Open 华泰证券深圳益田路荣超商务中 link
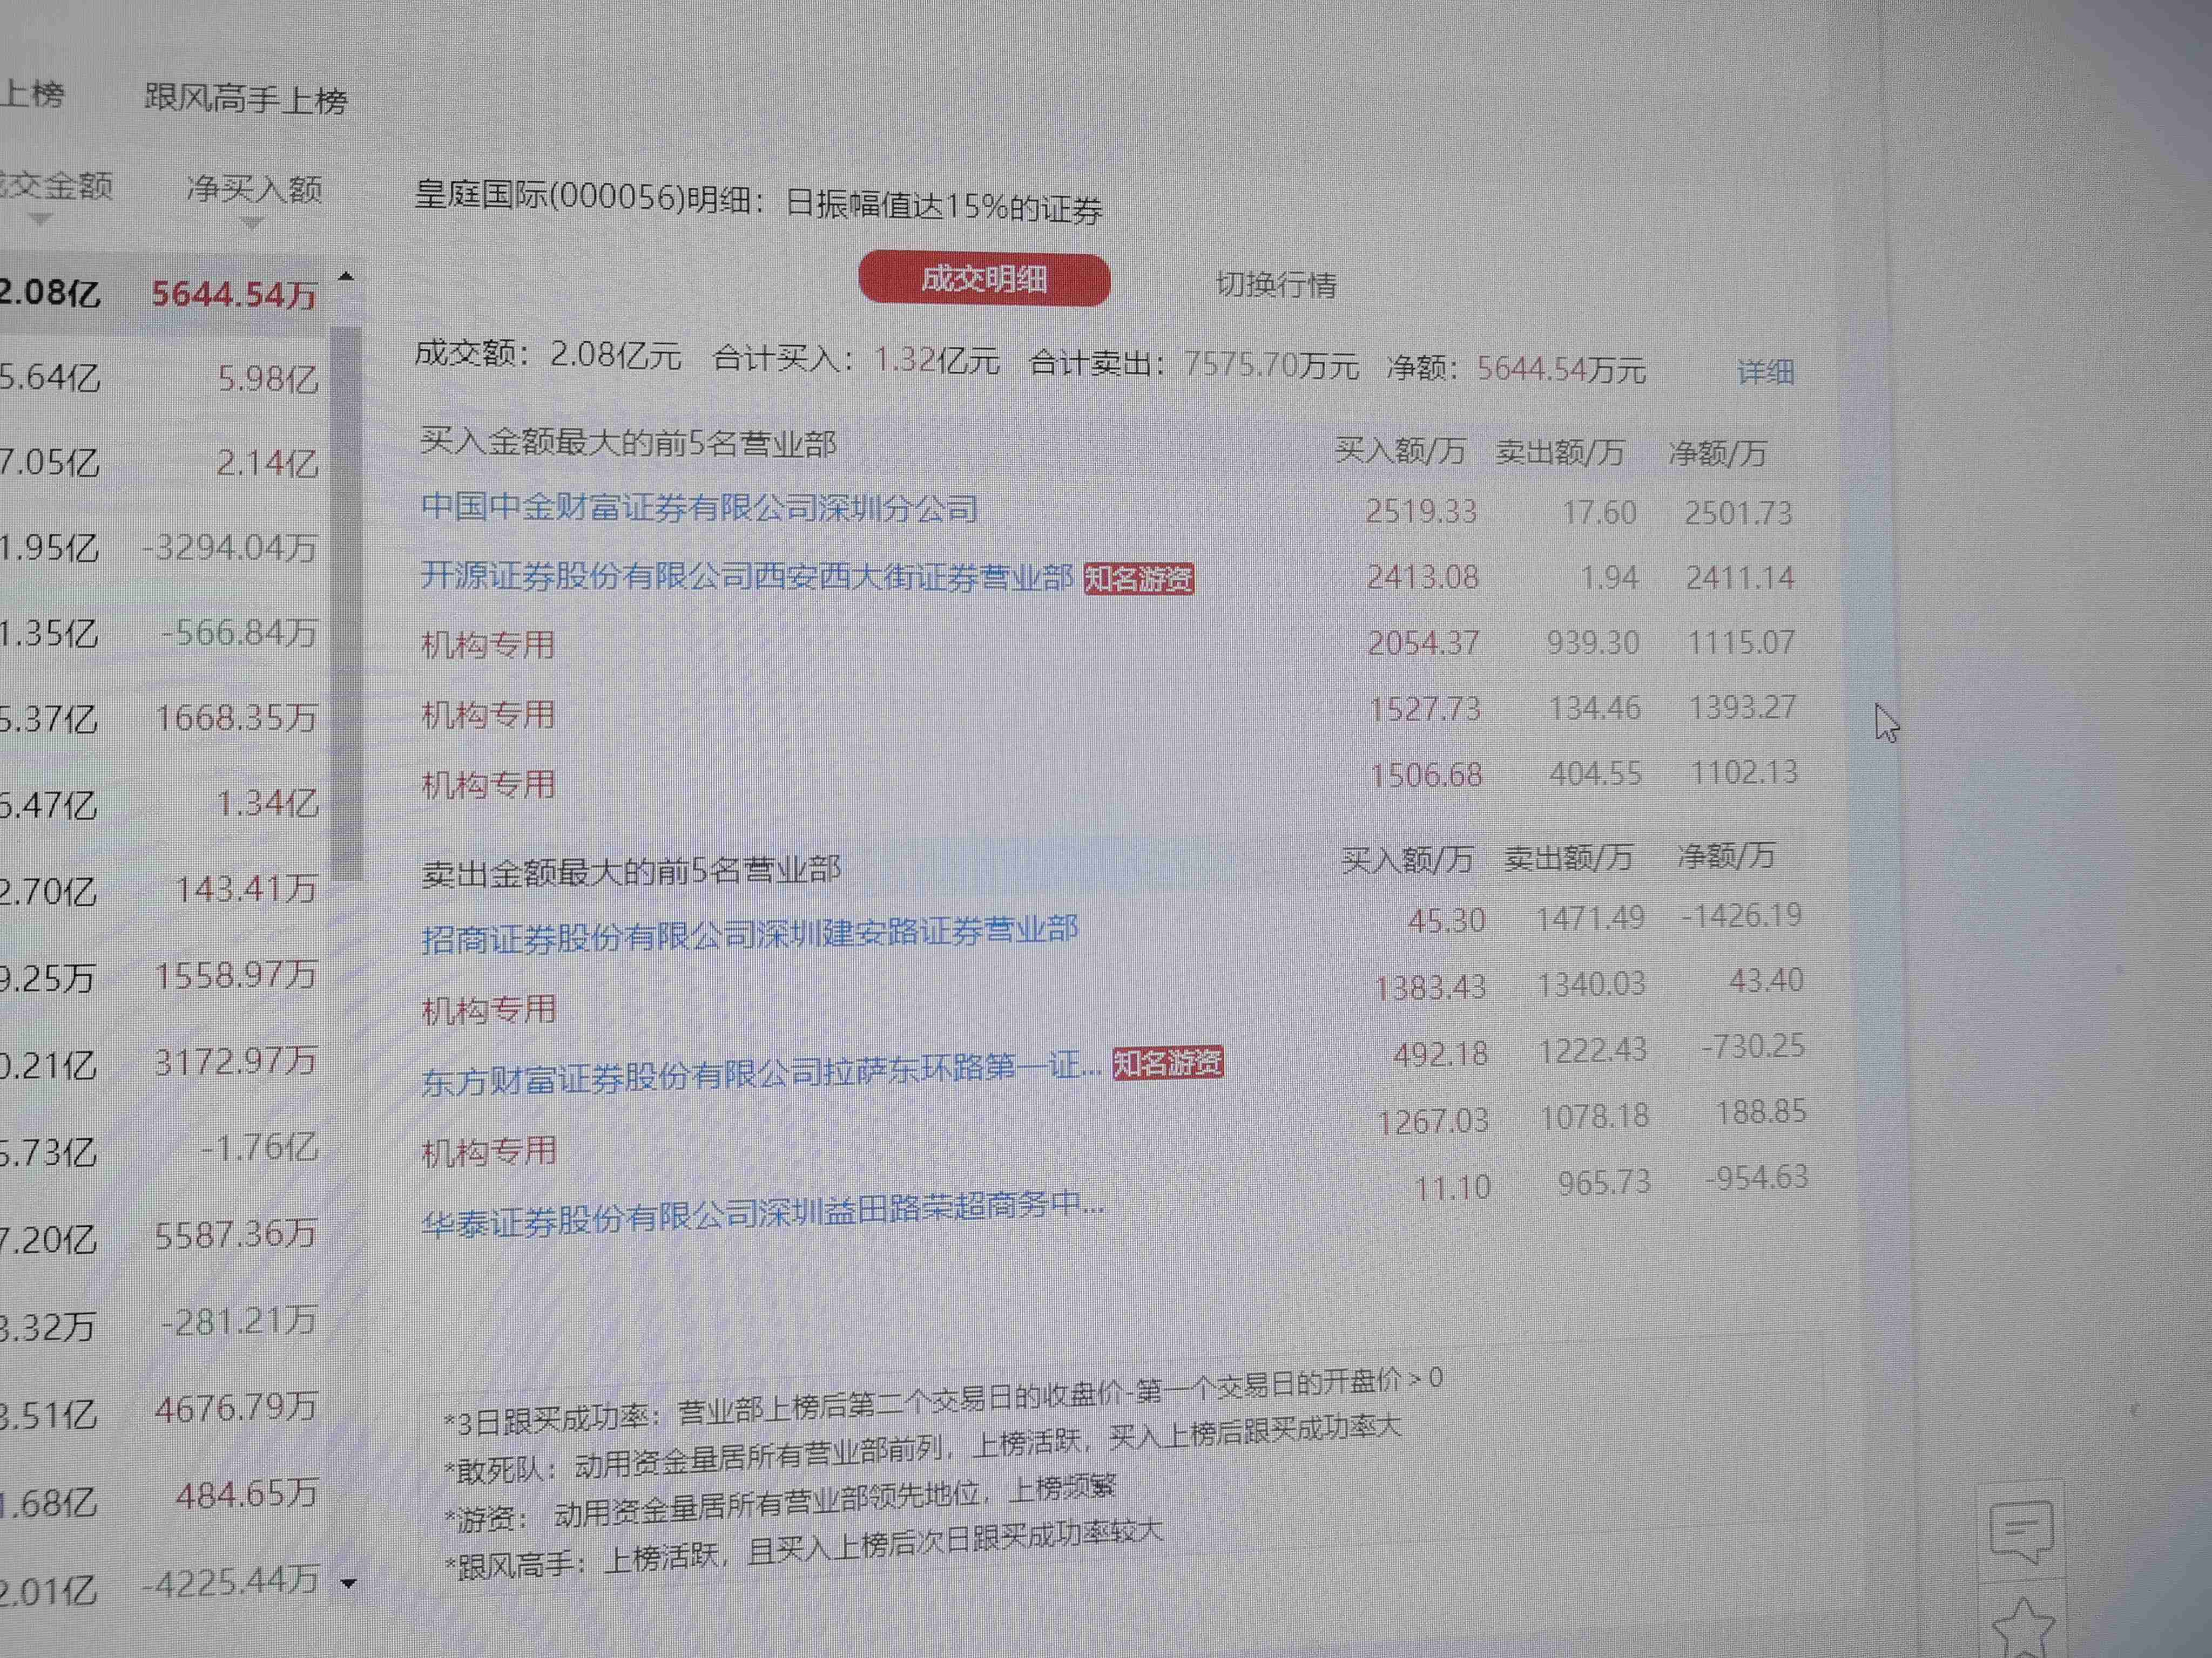Viewport: 2212px width, 1658px height. [762, 1214]
